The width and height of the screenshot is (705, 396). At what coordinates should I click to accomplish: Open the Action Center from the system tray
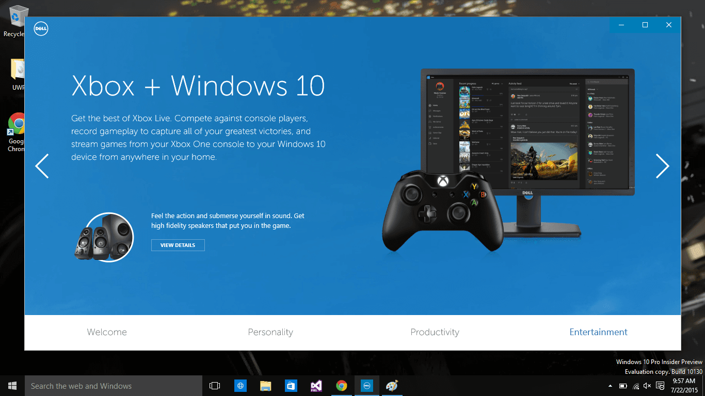click(x=660, y=385)
